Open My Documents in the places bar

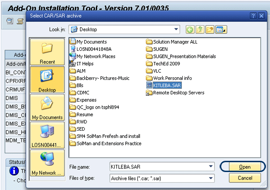coord(47,108)
